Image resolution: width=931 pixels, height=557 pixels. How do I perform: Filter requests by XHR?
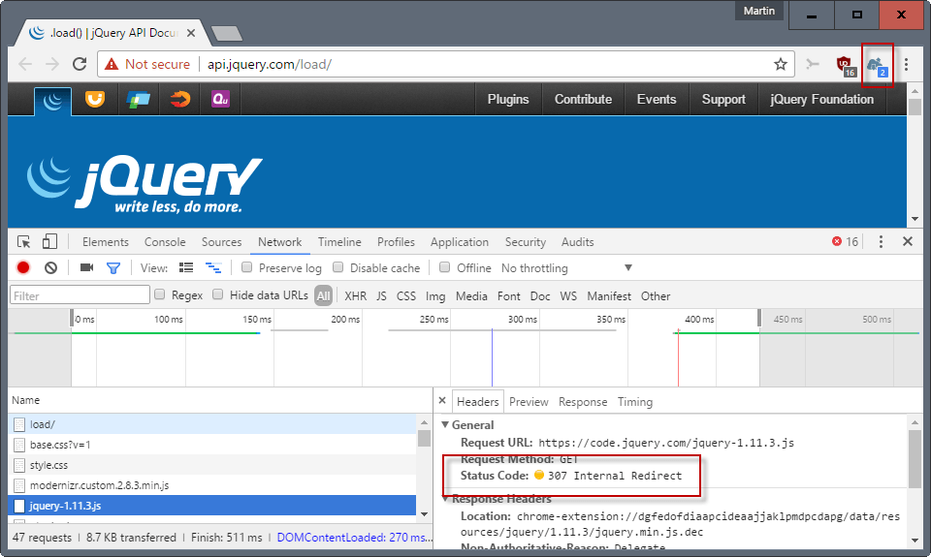tap(356, 296)
